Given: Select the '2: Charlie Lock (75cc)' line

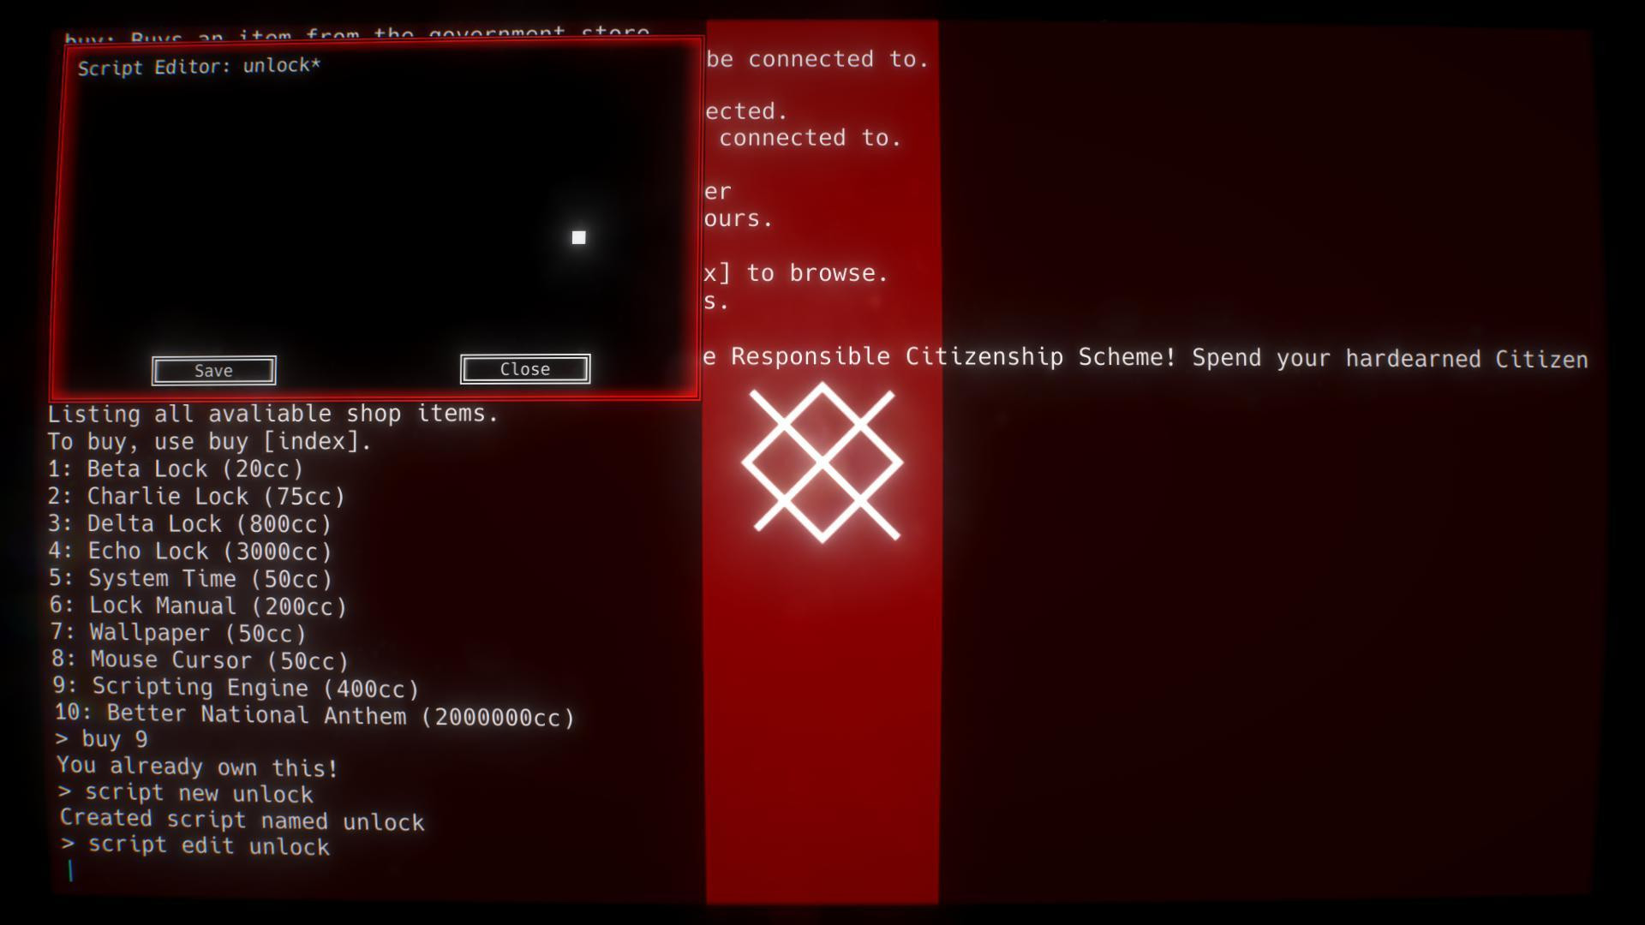Looking at the screenshot, I should tap(196, 496).
